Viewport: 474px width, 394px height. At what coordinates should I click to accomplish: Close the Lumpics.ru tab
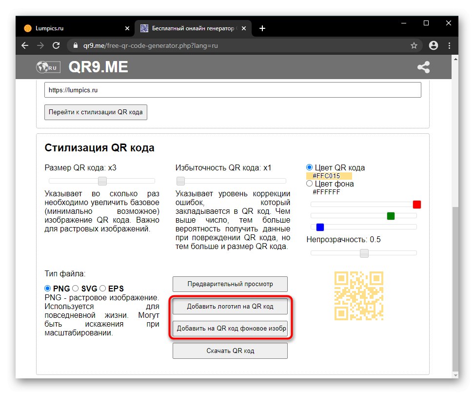coord(127,28)
